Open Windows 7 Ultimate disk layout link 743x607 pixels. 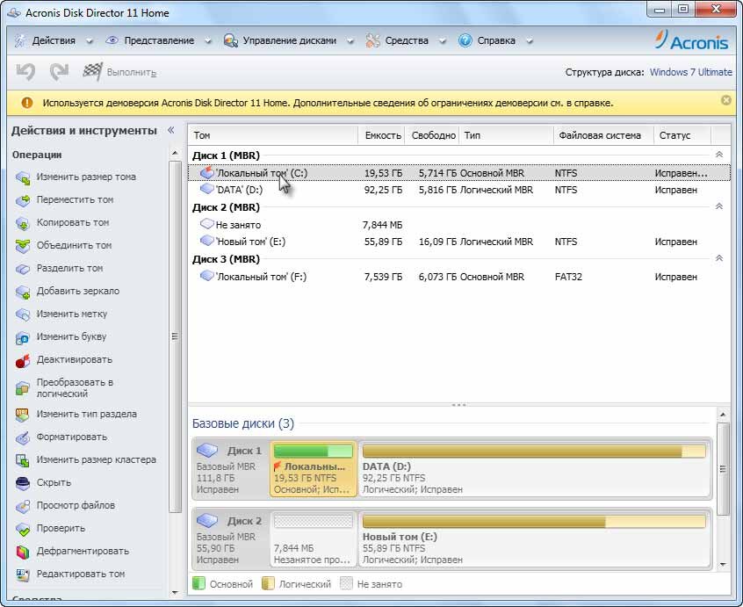(690, 72)
